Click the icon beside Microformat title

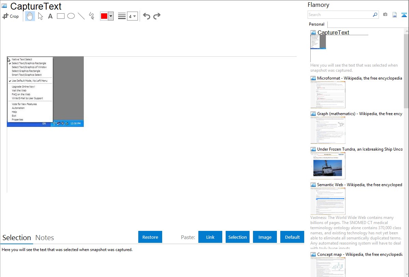coord(313,78)
